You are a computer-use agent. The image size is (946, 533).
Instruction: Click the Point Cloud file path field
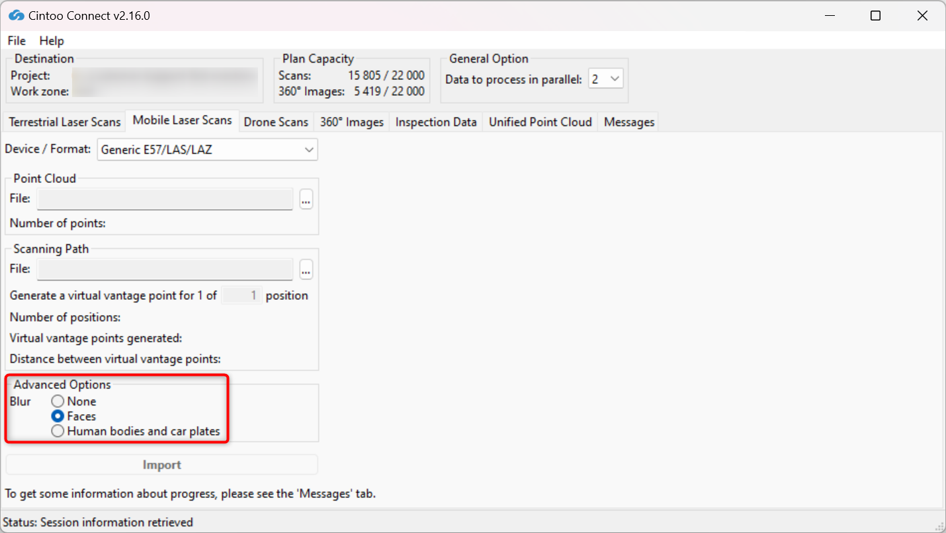165,199
